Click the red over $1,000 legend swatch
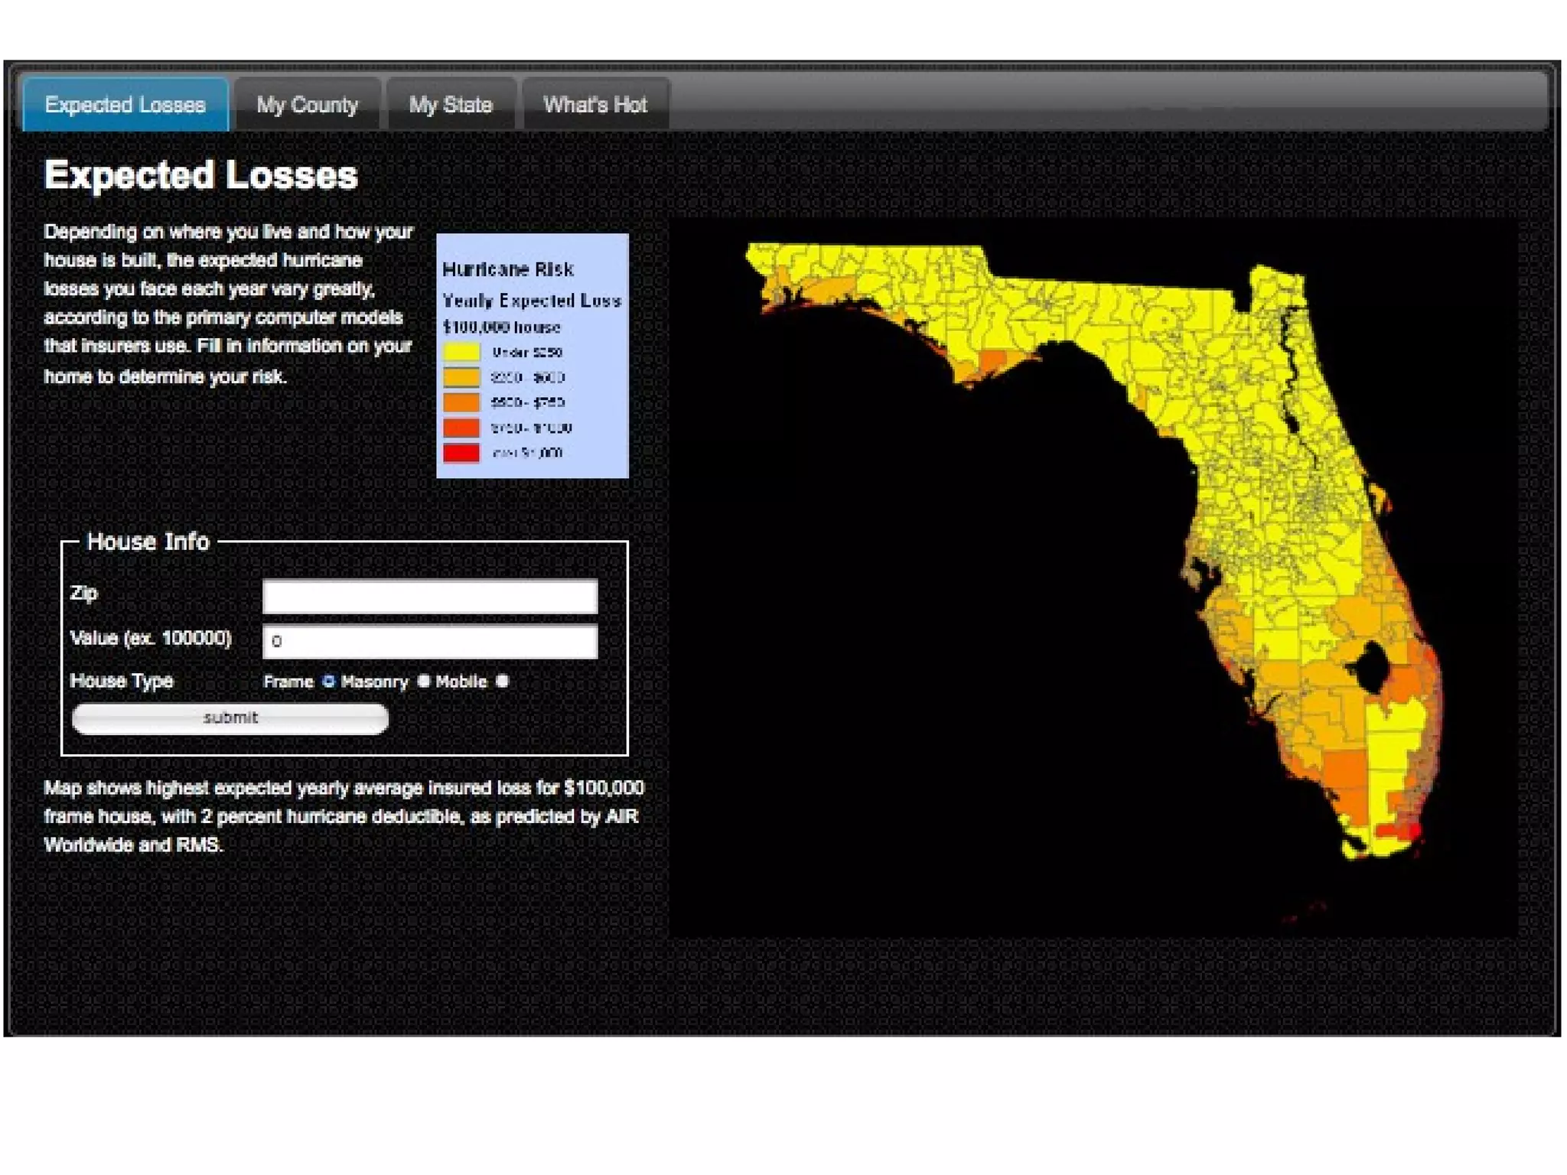The image size is (1567, 1175). click(x=461, y=453)
